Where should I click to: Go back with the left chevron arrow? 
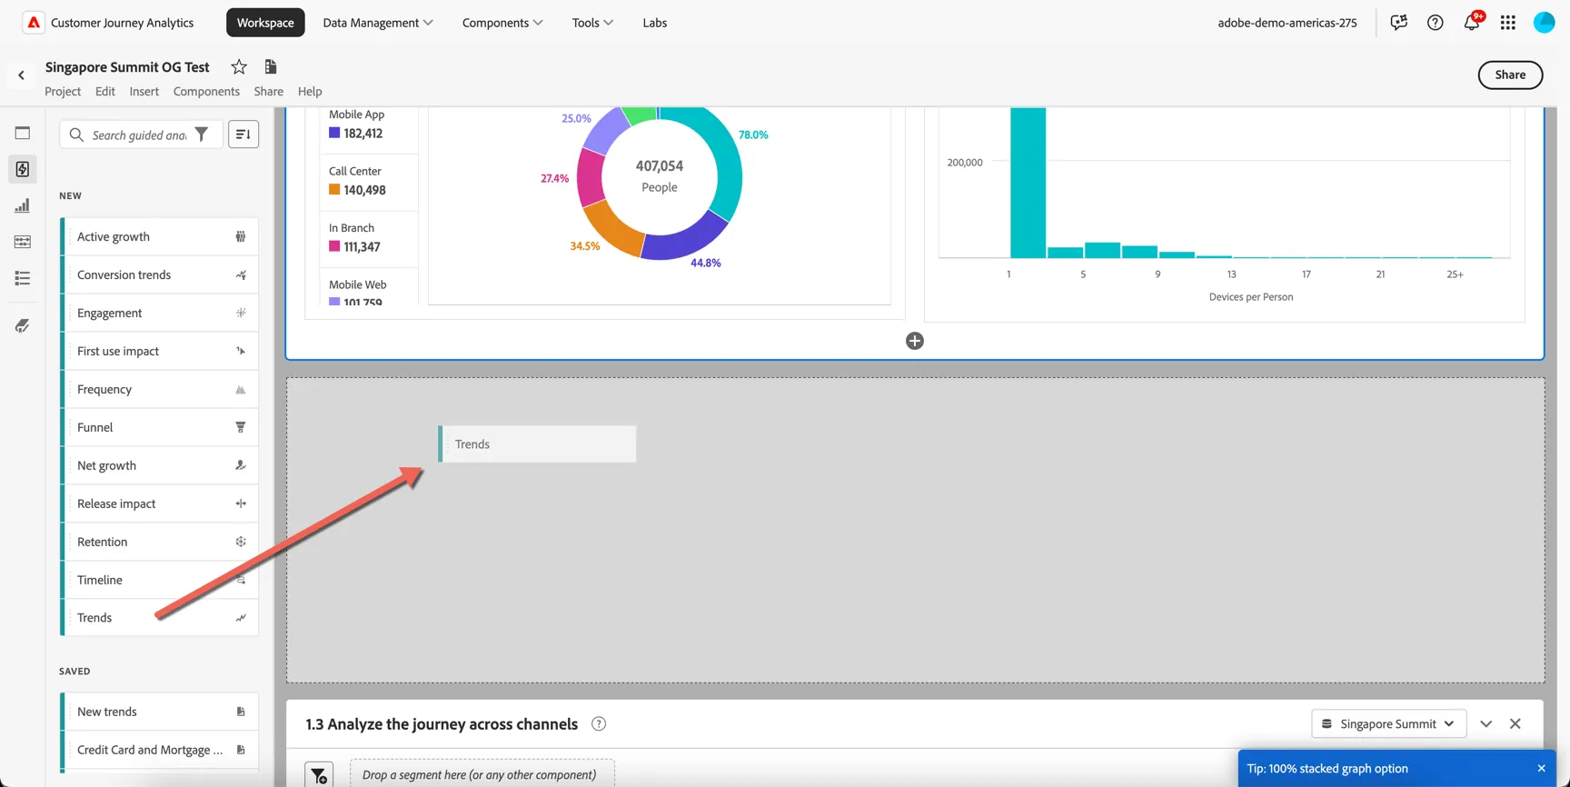tap(22, 75)
